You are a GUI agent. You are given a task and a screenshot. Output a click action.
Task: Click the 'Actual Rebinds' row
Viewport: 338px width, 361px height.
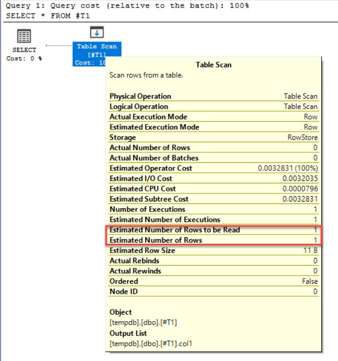[213, 261]
